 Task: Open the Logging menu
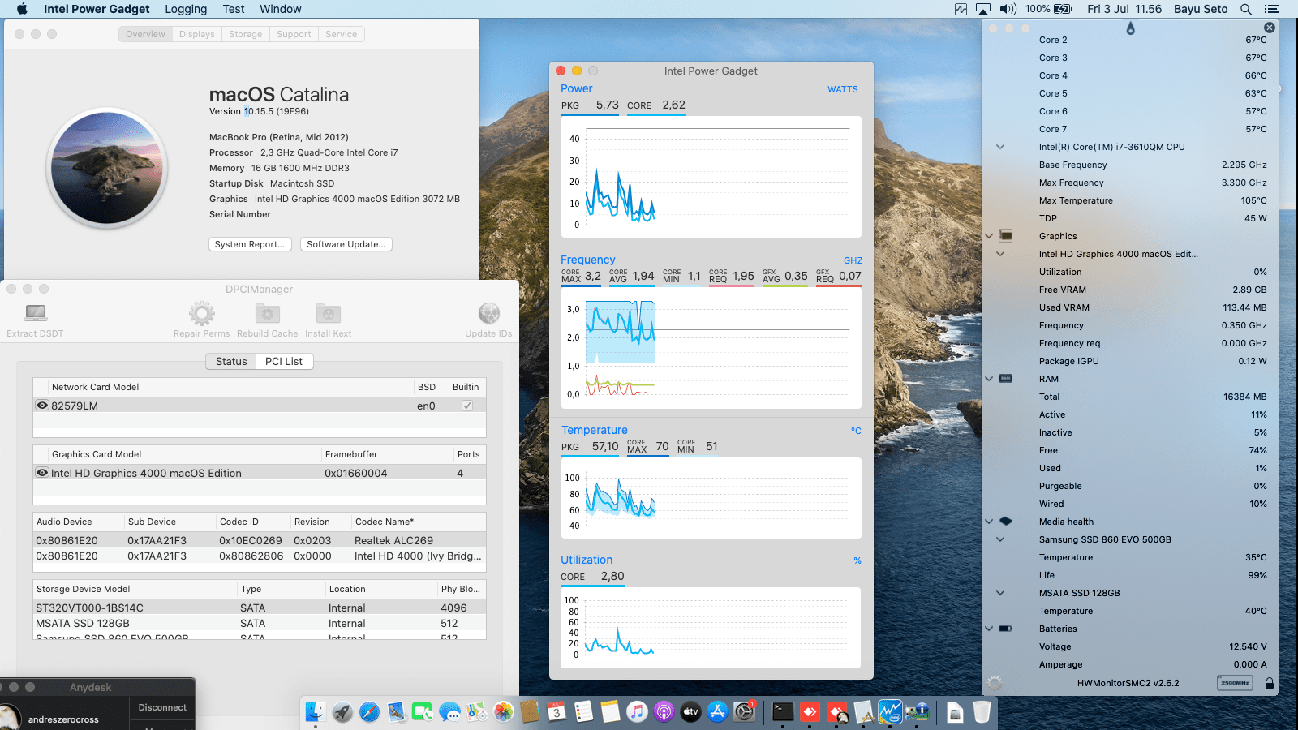(185, 9)
